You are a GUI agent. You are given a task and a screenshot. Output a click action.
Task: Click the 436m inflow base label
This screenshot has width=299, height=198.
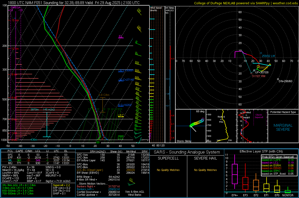point(34,140)
